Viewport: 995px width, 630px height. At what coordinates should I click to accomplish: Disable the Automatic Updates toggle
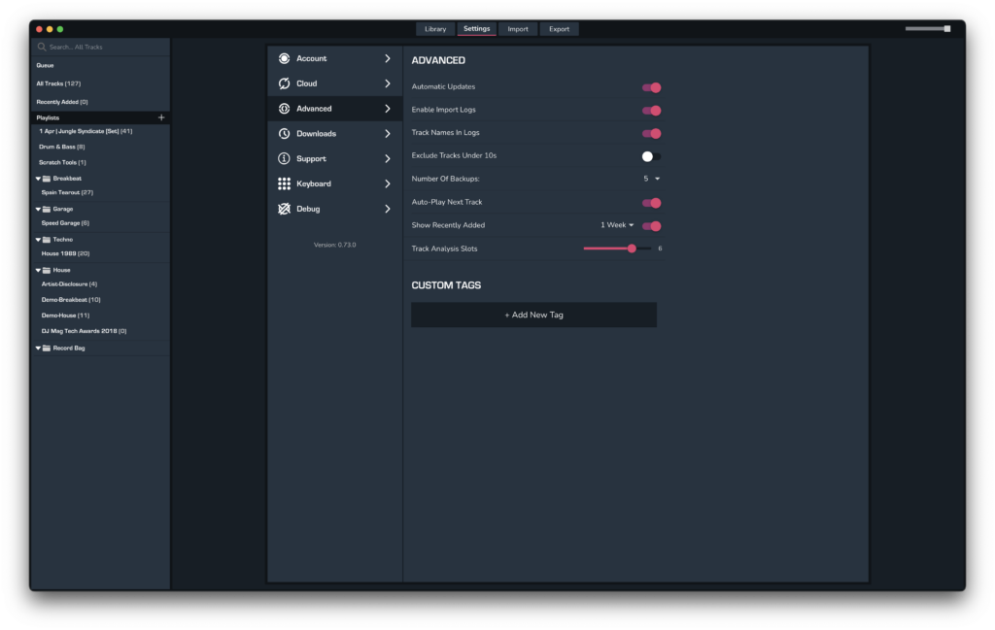pos(651,87)
